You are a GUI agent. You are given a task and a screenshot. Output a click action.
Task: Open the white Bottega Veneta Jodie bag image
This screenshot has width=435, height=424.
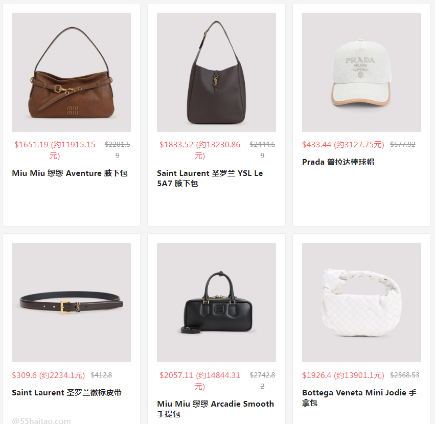point(361,302)
